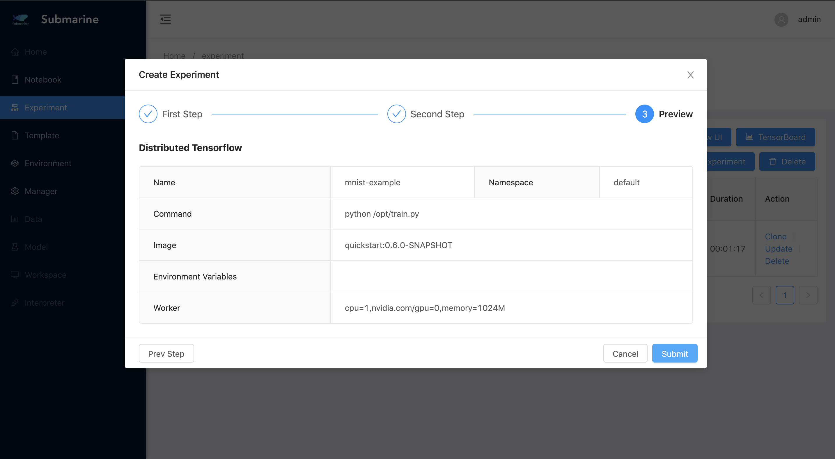Open the Home menu item

click(36, 52)
